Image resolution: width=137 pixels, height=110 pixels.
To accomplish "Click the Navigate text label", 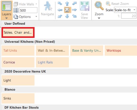I will click(x=47, y=14).
